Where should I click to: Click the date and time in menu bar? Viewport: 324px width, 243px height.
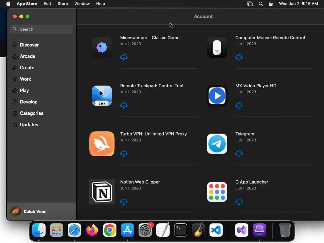(x=298, y=3)
